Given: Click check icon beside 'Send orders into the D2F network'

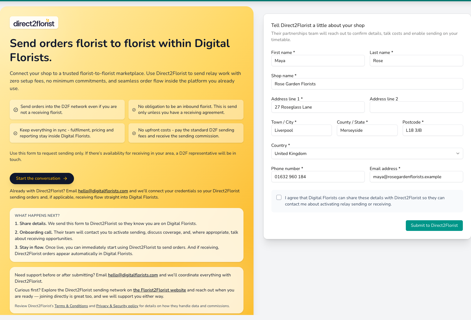Looking at the screenshot, I should click(16, 110).
